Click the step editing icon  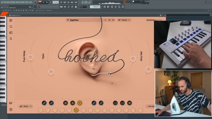pos(69,7)
